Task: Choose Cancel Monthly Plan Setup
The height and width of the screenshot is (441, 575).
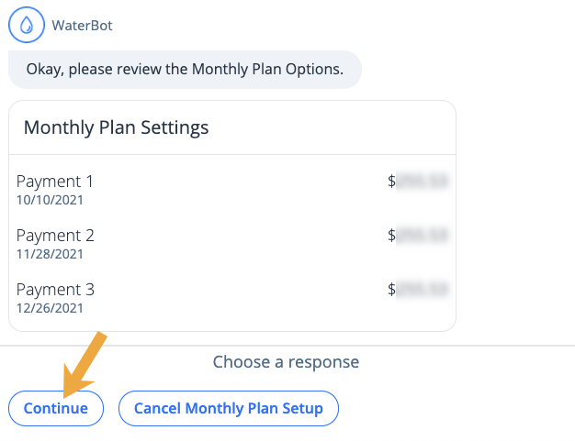Action: (229, 408)
